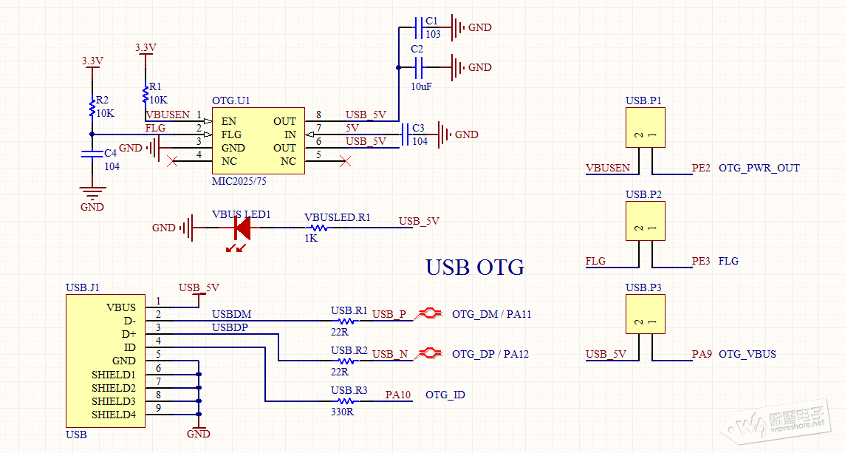Select the VBUSLED.R1 resistor symbol
This screenshot has width=845, height=453.
pos(319,228)
